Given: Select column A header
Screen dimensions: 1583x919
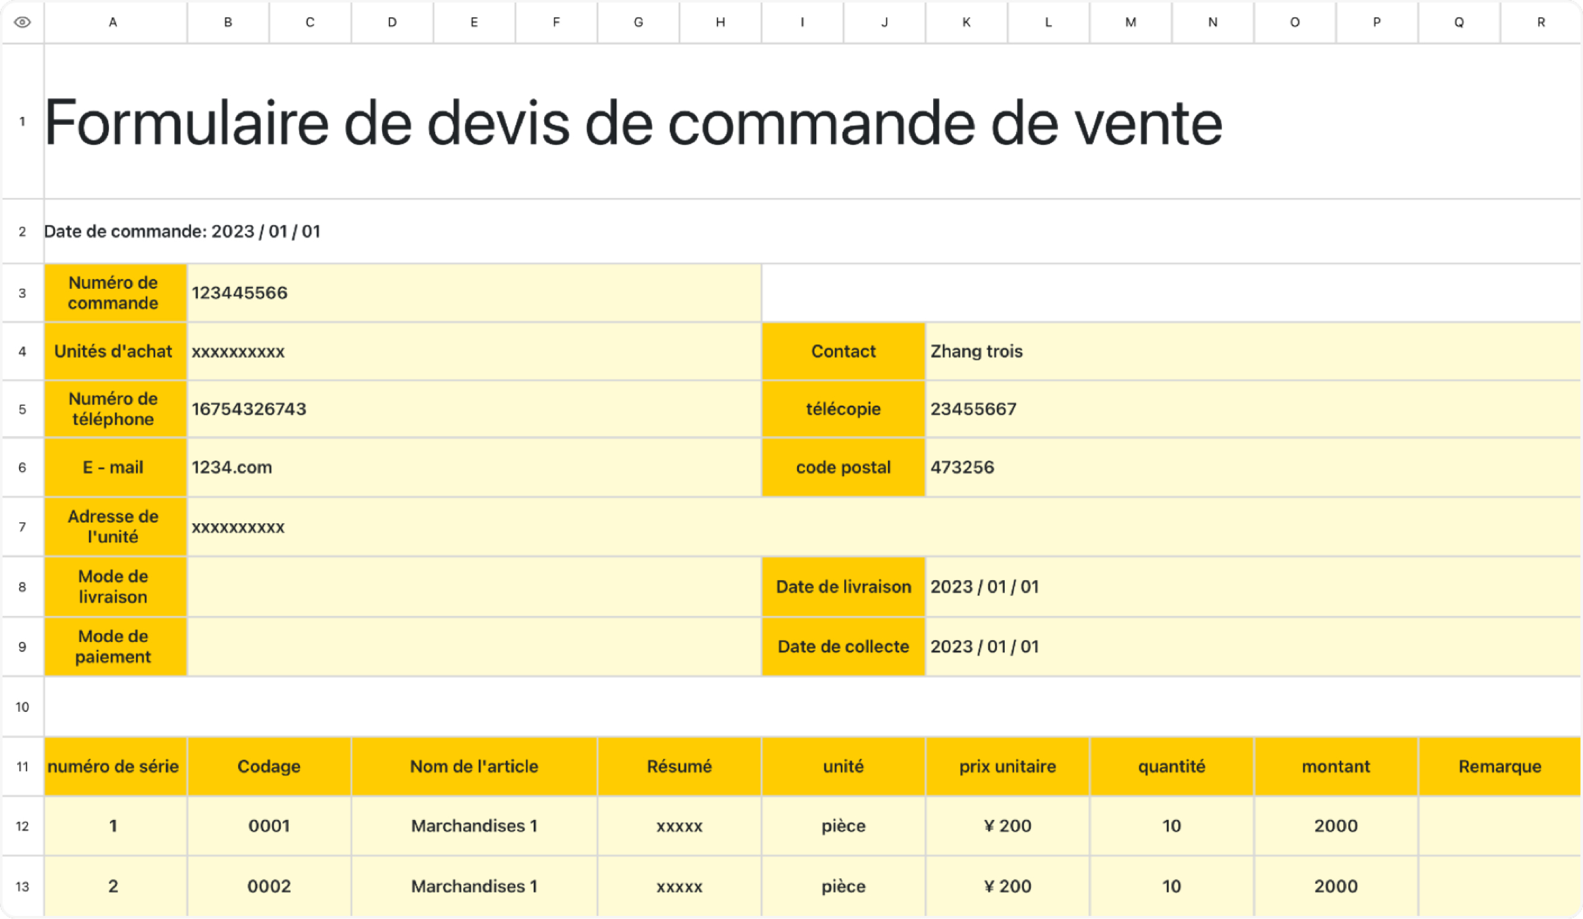Looking at the screenshot, I should click(x=116, y=23).
